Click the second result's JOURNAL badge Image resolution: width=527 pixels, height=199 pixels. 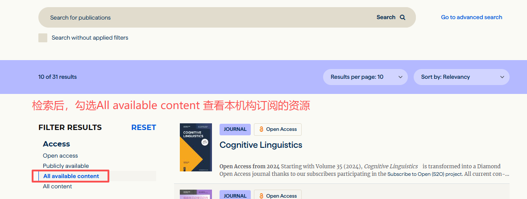tap(235, 195)
